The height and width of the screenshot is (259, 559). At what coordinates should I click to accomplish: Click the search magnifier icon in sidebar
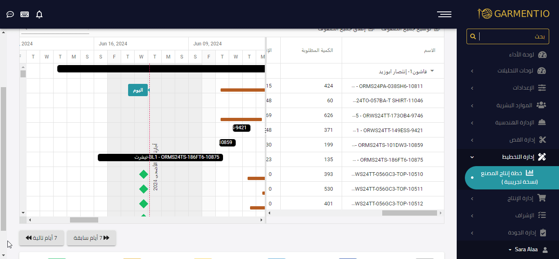pyautogui.click(x=473, y=36)
